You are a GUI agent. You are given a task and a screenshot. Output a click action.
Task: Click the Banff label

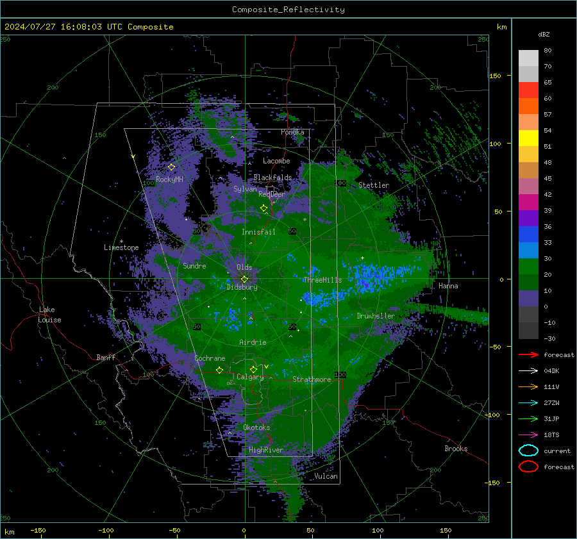[106, 357]
